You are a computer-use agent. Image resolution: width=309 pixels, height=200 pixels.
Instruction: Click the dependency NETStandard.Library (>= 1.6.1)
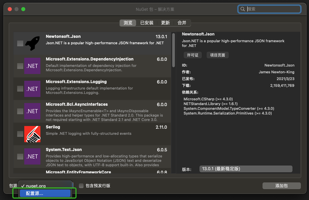(211, 104)
